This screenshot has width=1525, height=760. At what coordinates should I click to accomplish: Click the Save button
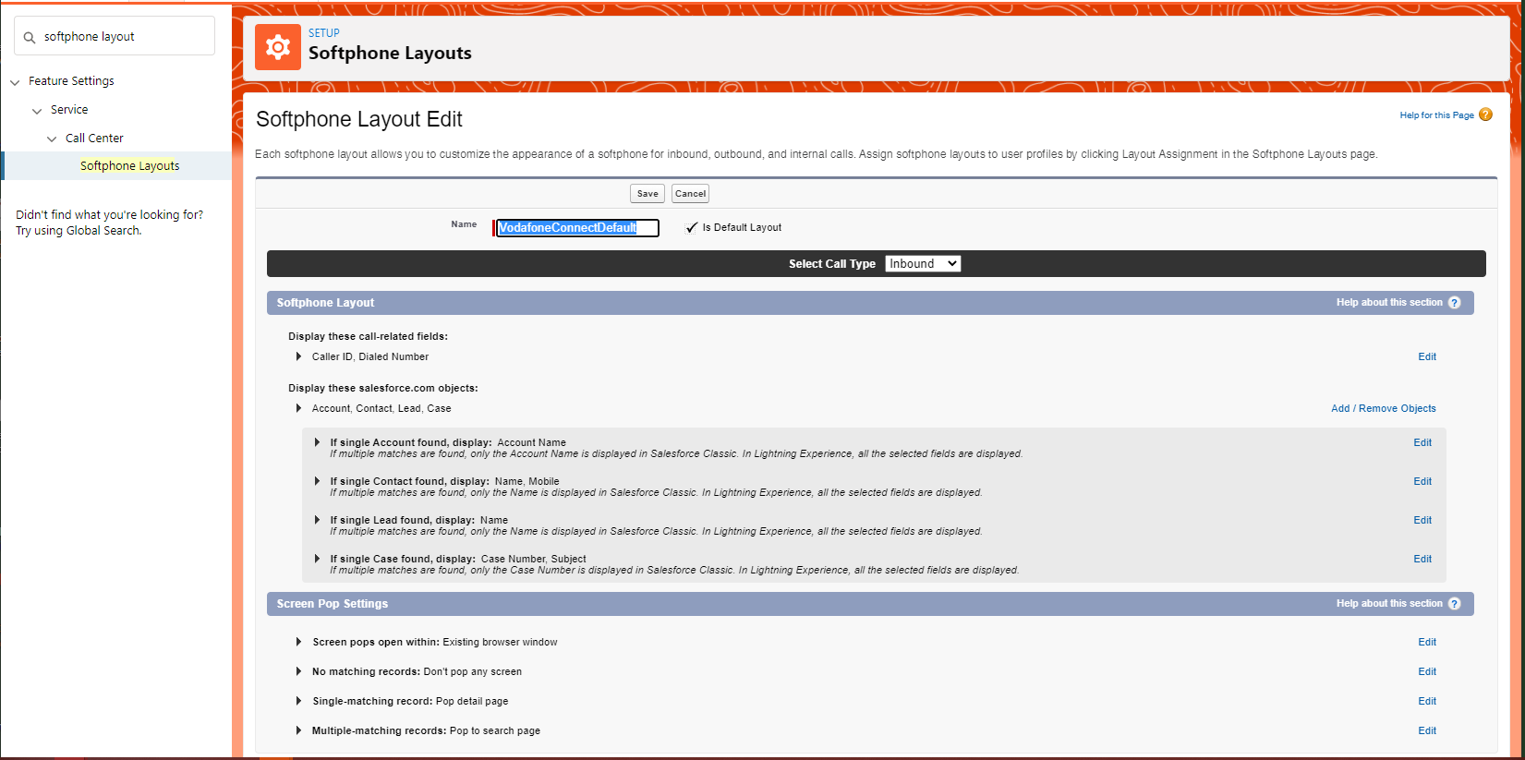647,194
